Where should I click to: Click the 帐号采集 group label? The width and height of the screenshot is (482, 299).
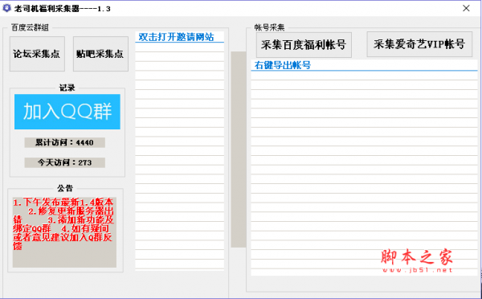coord(269,27)
